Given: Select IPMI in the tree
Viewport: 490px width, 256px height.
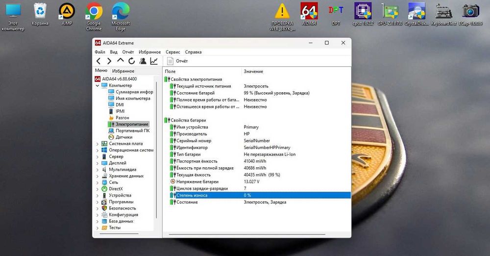Looking at the screenshot, I should (x=116, y=111).
